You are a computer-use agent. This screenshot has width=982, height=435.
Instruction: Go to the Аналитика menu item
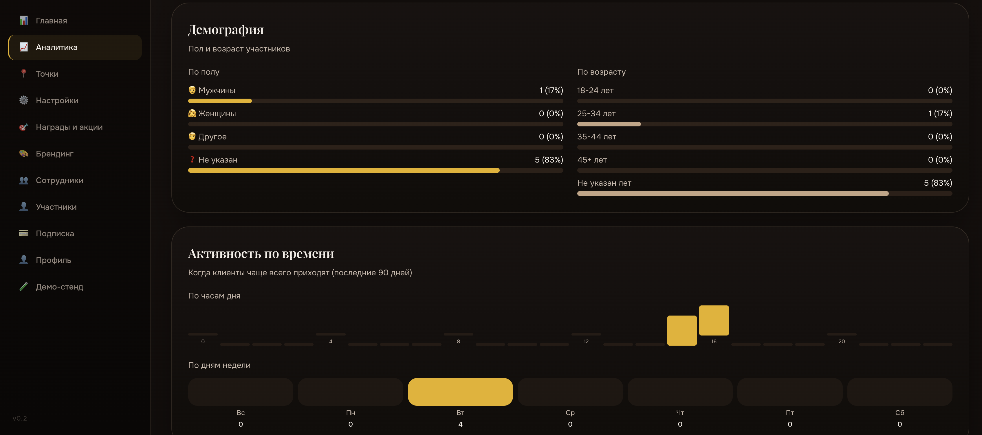click(75, 47)
